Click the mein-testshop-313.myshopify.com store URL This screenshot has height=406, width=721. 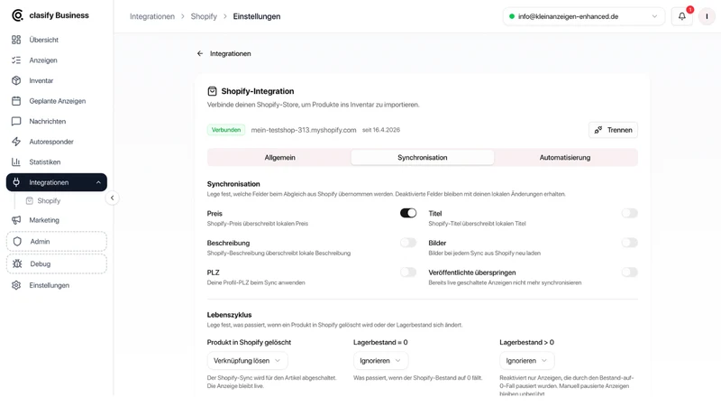click(x=304, y=130)
